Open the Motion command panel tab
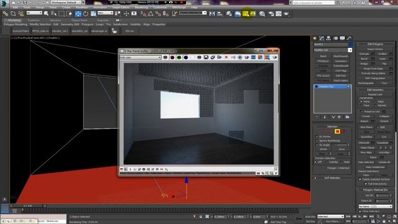 [336, 38]
